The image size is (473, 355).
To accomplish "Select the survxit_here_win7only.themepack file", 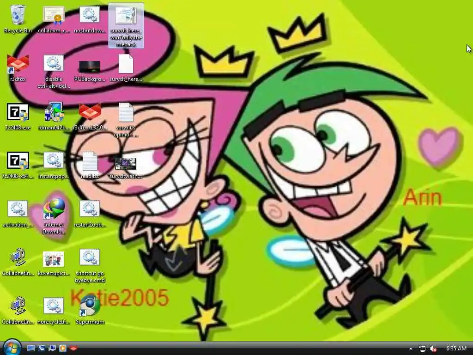I will [x=126, y=25].
